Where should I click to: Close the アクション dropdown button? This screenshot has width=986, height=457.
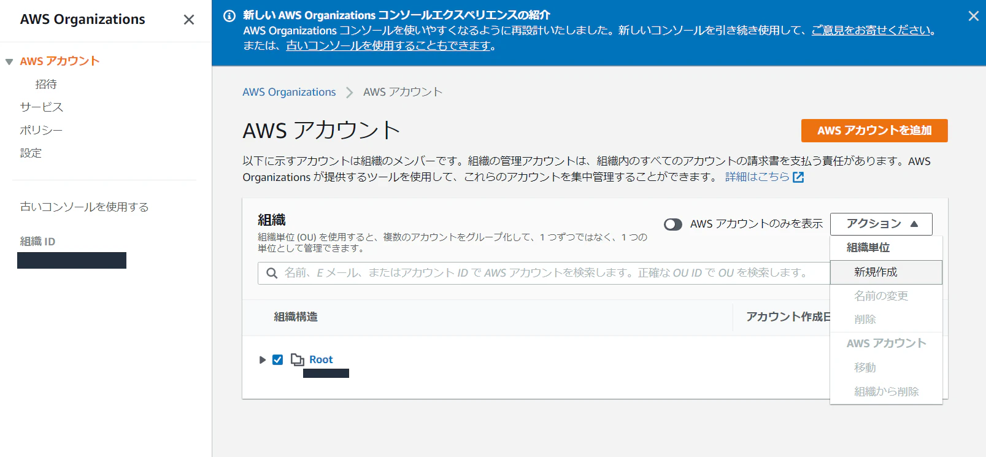[881, 224]
